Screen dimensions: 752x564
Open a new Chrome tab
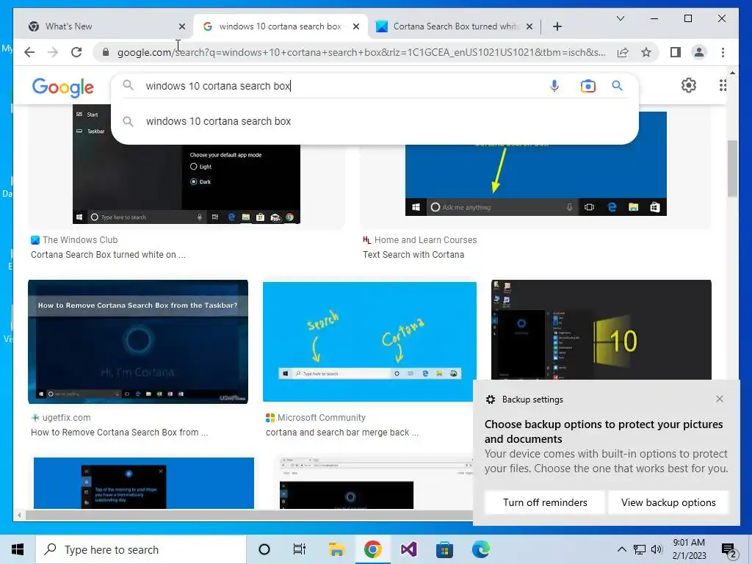pyautogui.click(x=557, y=26)
